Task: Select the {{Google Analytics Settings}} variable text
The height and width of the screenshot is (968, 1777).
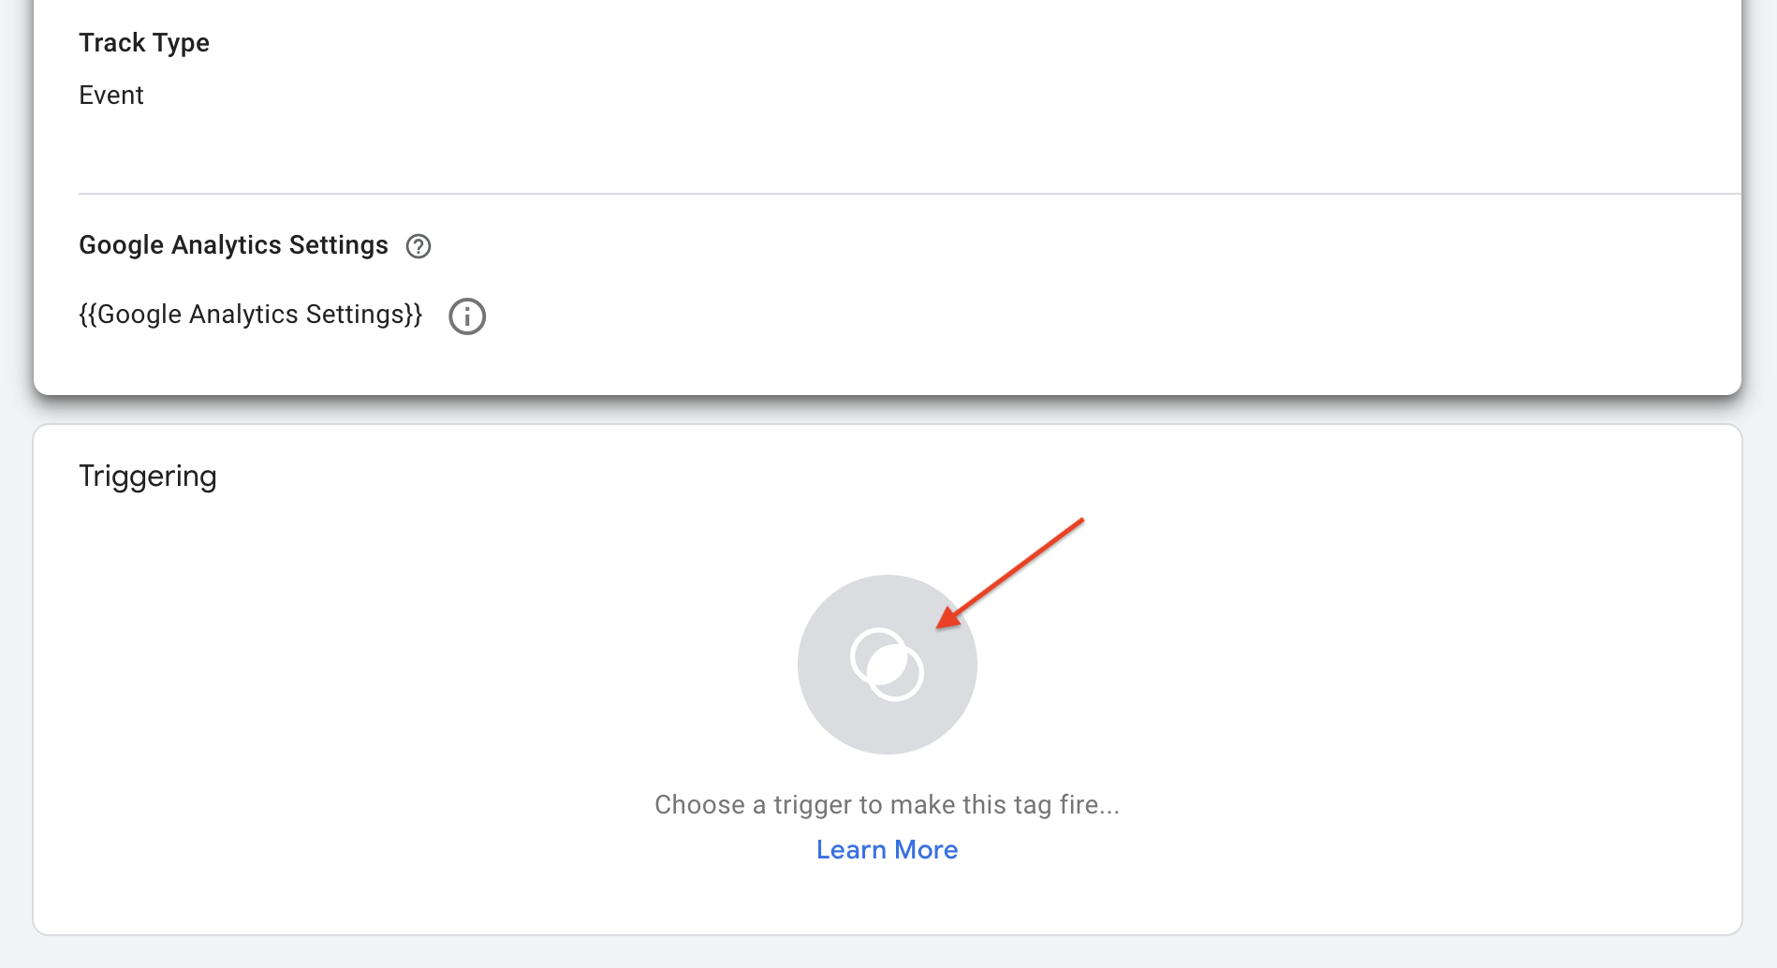Action: [250, 315]
